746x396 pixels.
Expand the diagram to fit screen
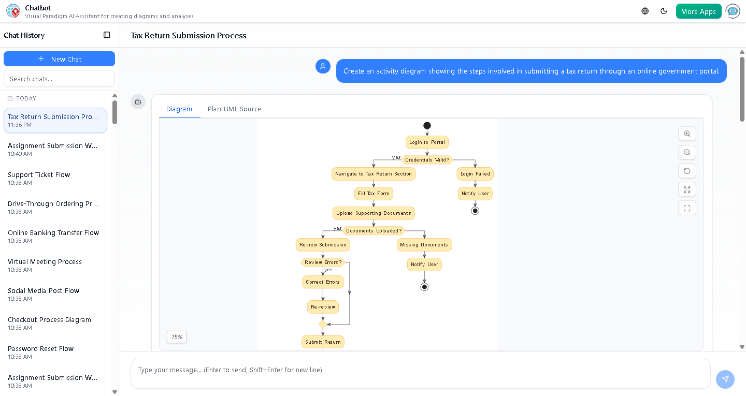point(687,189)
